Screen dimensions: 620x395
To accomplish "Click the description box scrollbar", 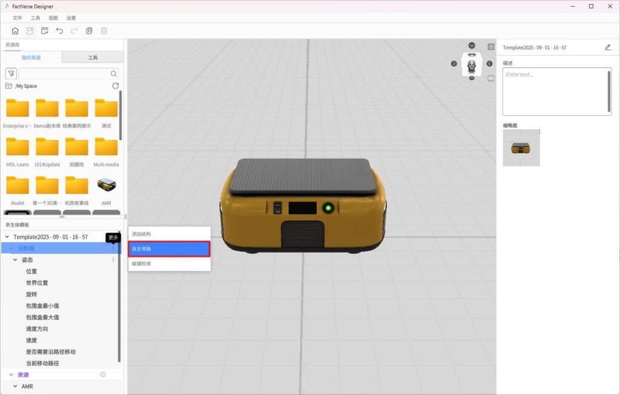I will coord(609,91).
